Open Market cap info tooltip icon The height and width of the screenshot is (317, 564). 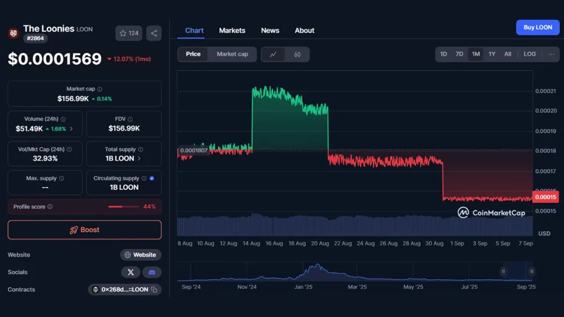[x=100, y=89]
